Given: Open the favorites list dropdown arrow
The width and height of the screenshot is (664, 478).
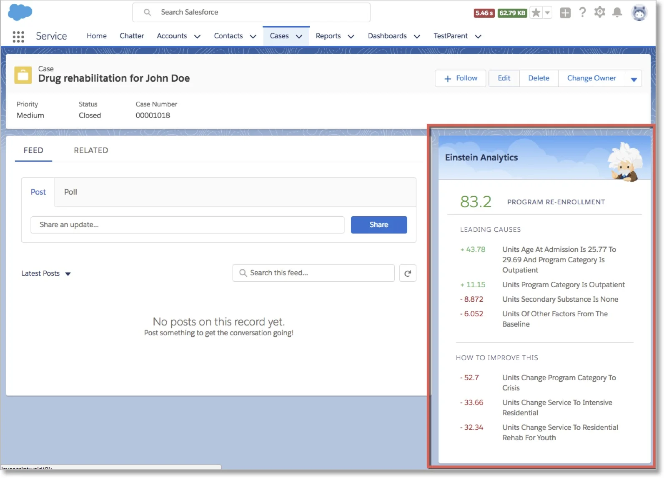Looking at the screenshot, I should pos(547,13).
